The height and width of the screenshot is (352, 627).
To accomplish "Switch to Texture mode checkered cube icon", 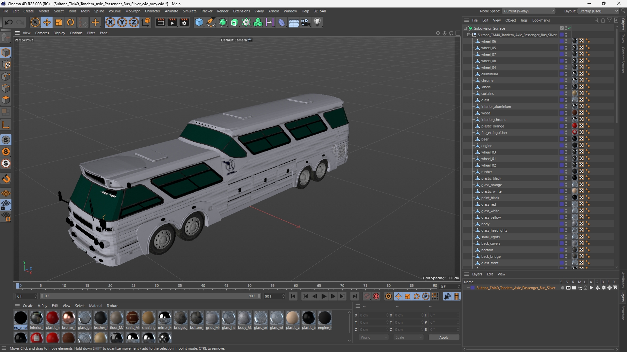I will coord(6,65).
